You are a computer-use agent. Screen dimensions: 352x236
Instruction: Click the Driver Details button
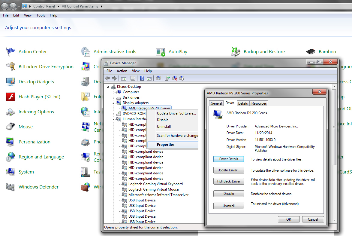point(229,159)
